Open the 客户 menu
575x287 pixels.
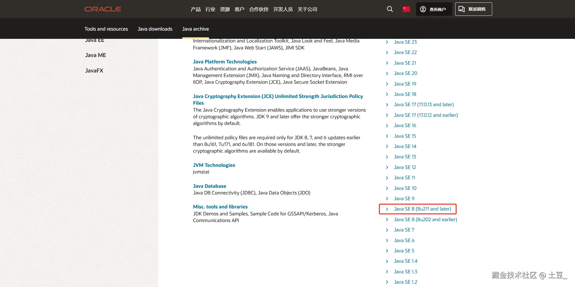tap(239, 9)
